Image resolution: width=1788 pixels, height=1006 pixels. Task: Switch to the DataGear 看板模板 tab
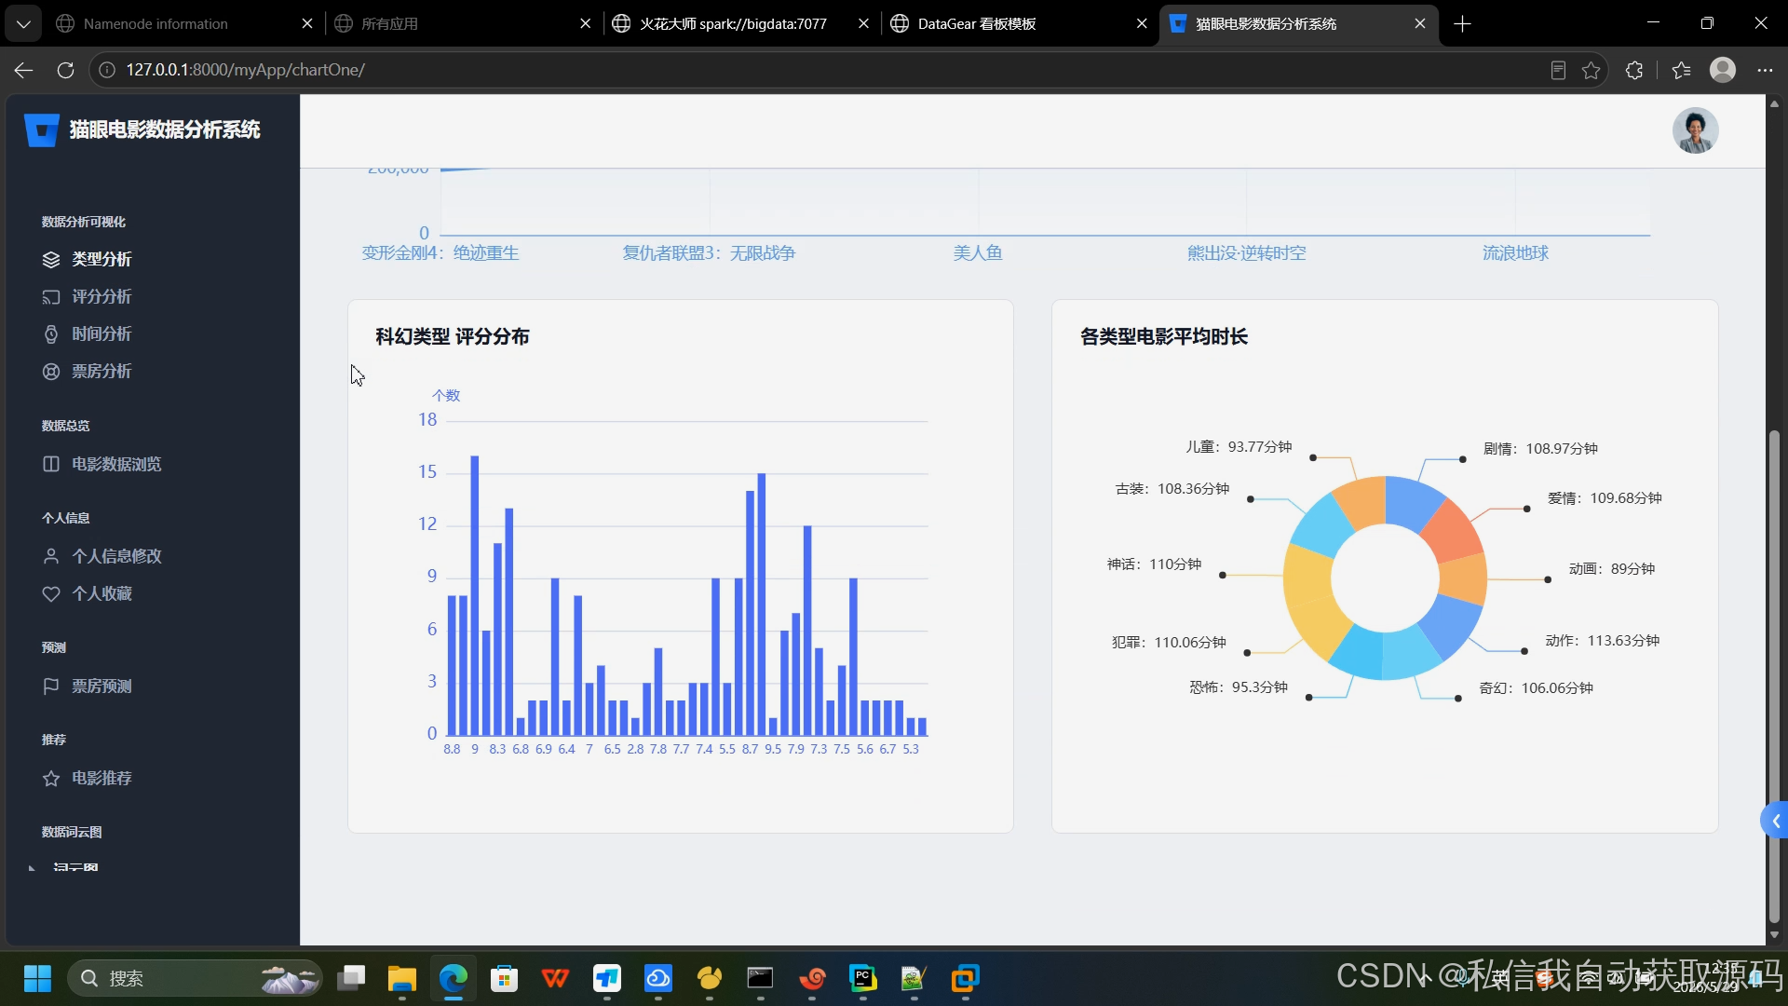point(977,23)
